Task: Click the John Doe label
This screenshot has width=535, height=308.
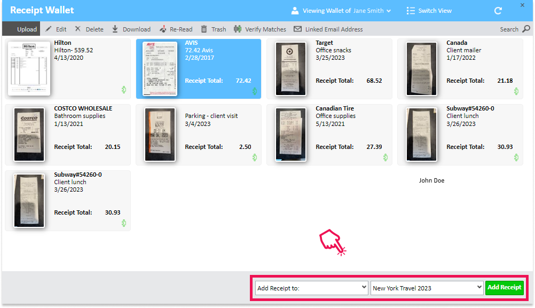Action: click(x=431, y=180)
